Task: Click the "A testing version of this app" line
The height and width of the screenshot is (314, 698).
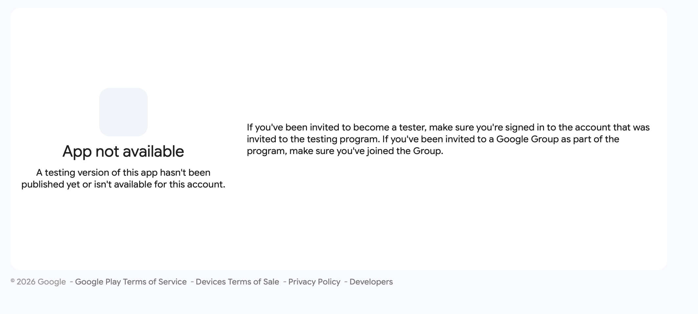Action: 123,172
